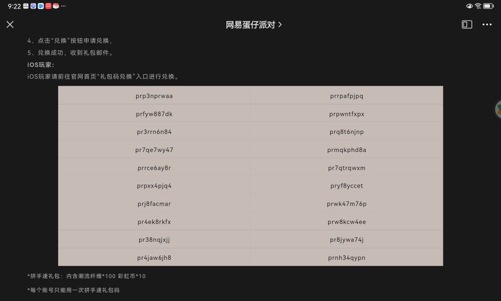Screen dimensions: 501x301
Task: Expand the 网易蛋仔派对 title chevron
Action: point(280,25)
